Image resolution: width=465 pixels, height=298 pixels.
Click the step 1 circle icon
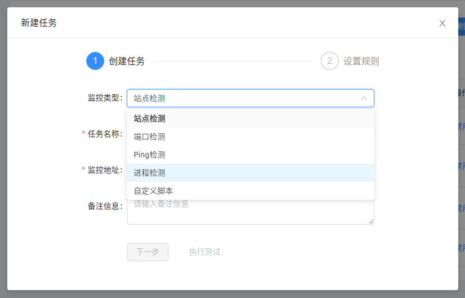tap(95, 61)
